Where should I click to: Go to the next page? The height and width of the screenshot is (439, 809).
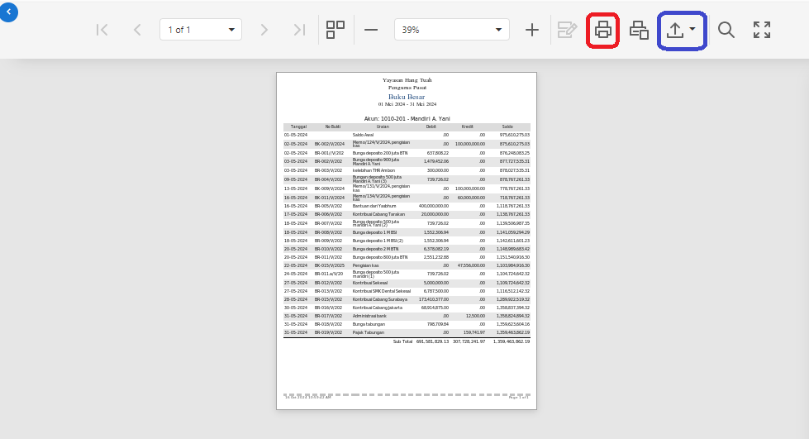click(x=264, y=30)
